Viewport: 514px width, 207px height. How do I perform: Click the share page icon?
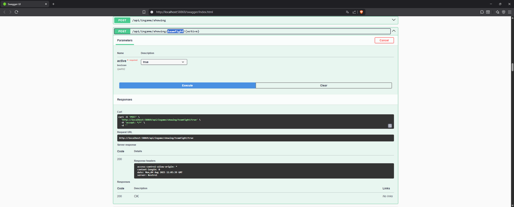[x=354, y=12]
